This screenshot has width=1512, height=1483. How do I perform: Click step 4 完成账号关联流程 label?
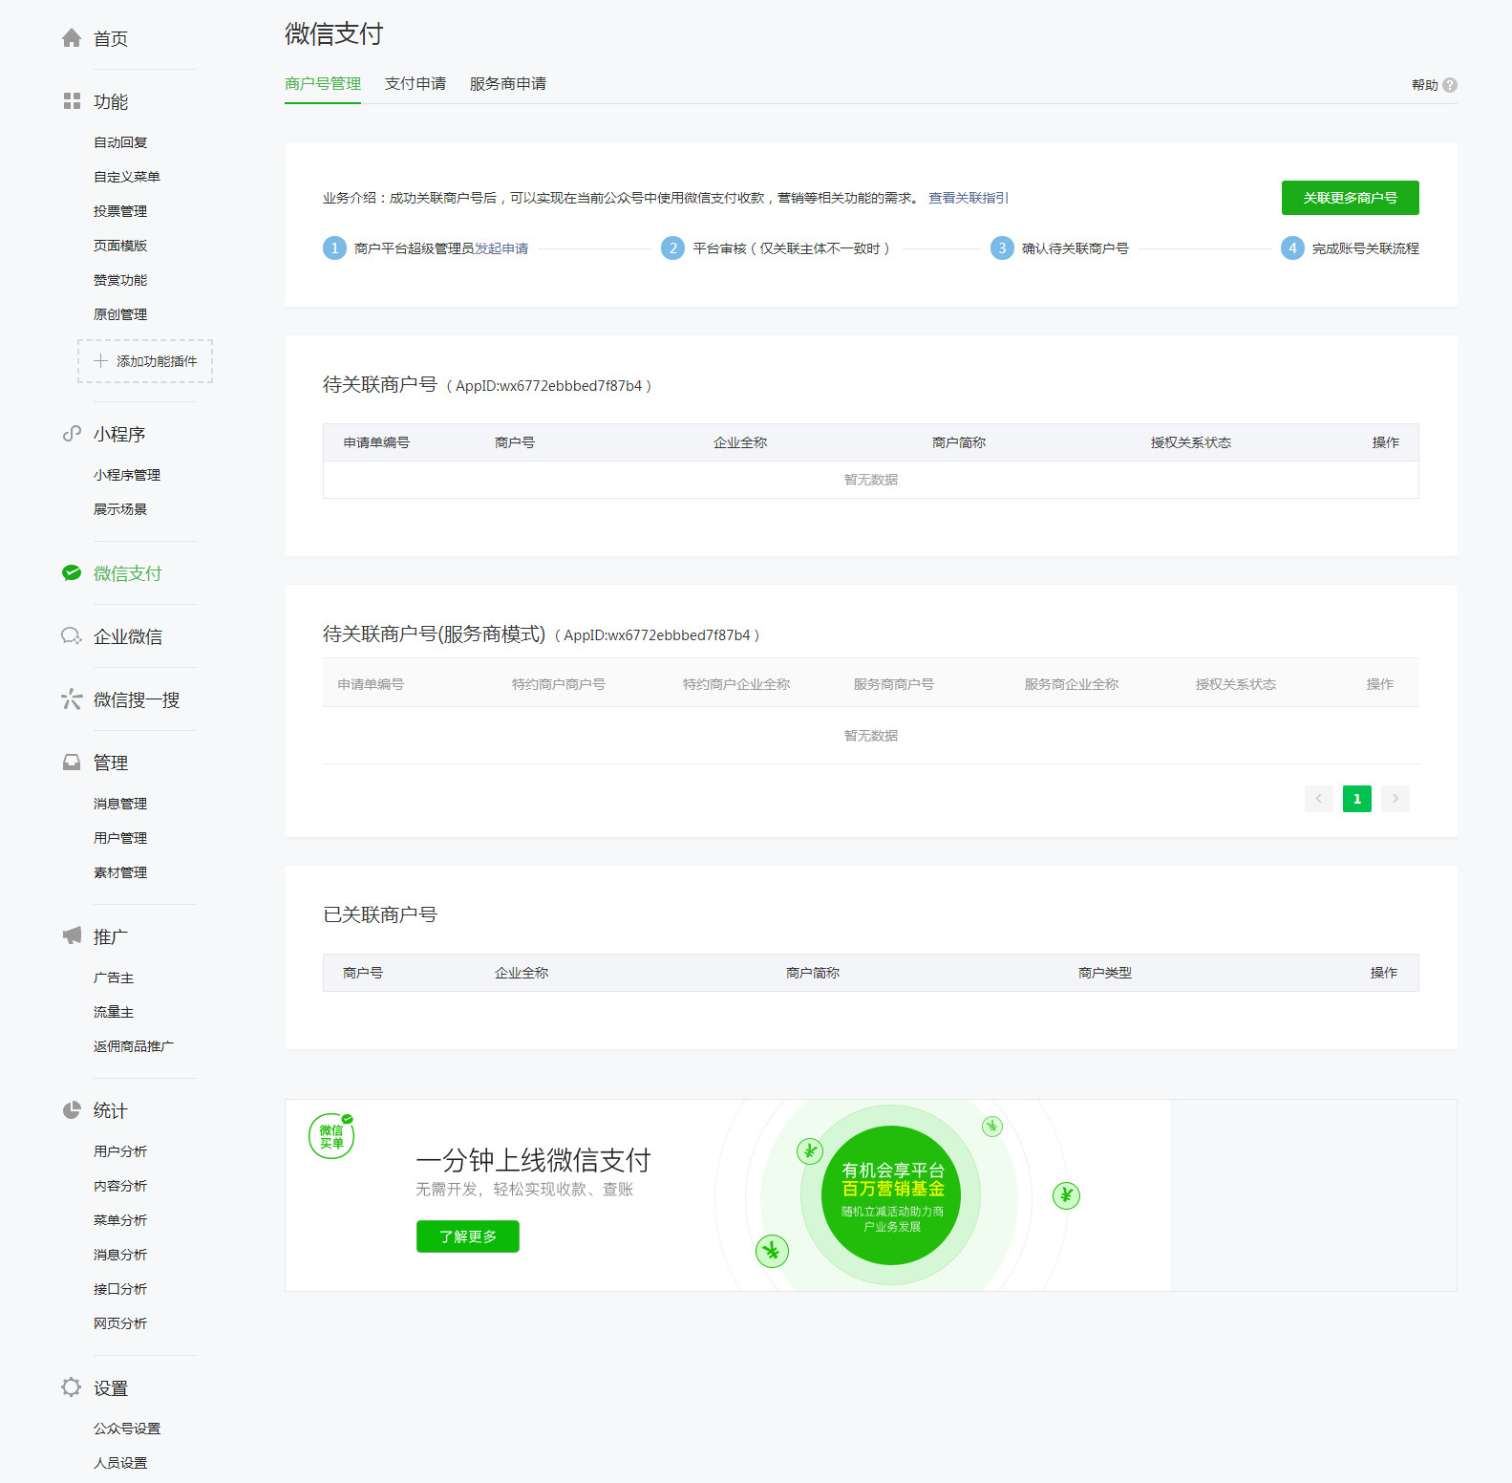pyautogui.click(x=1365, y=248)
